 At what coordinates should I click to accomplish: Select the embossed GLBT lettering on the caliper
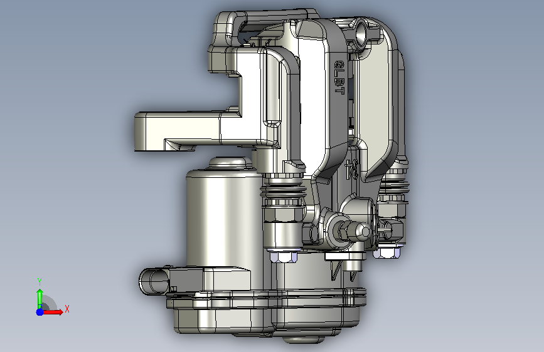(x=339, y=78)
